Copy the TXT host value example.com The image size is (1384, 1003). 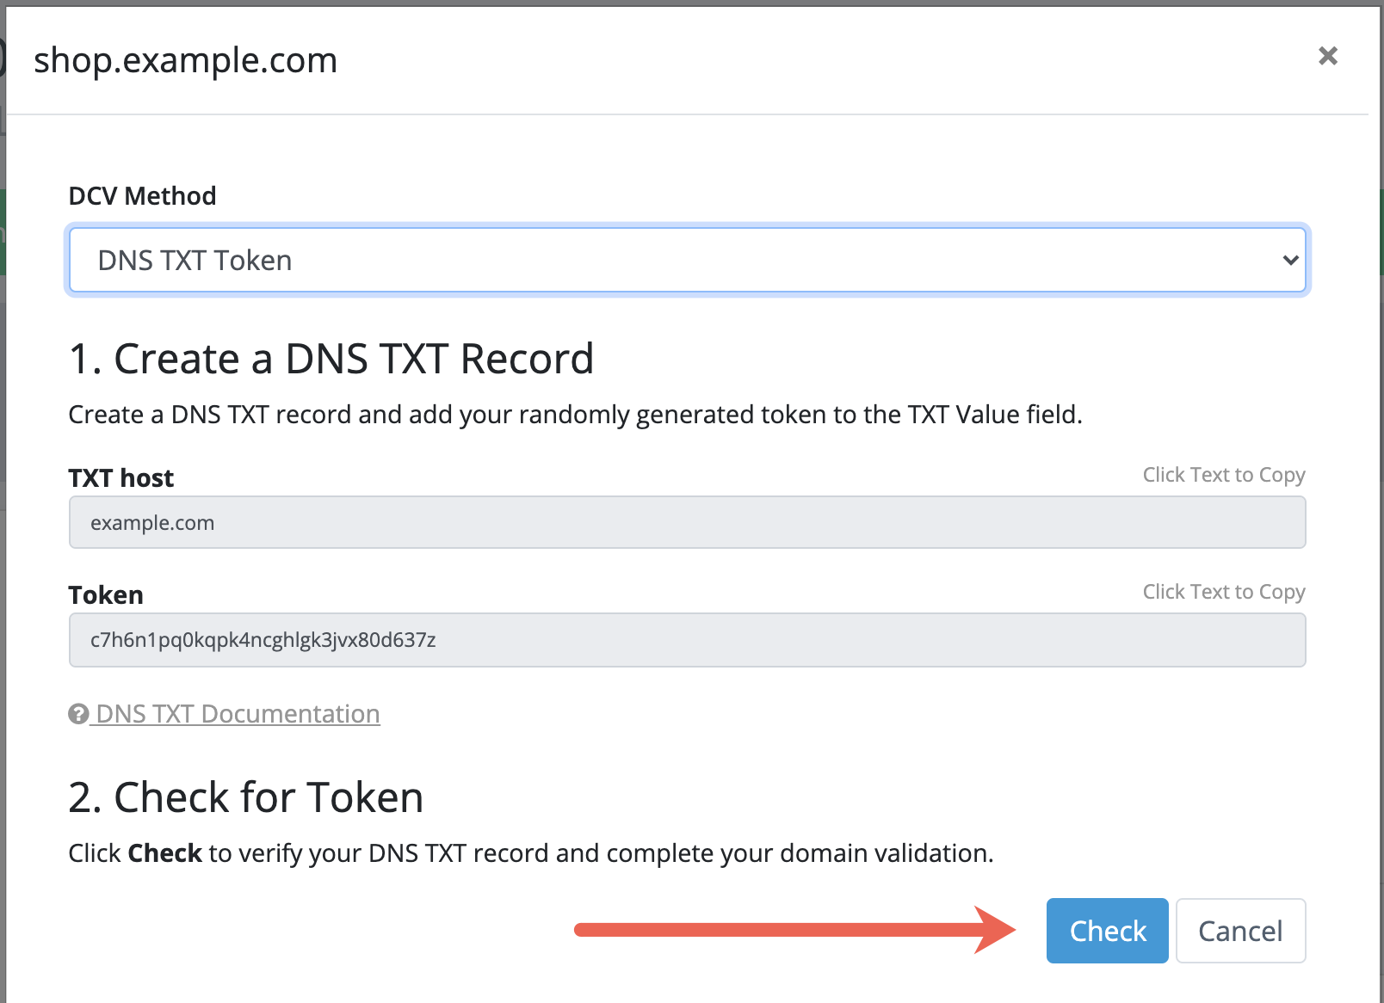(687, 522)
